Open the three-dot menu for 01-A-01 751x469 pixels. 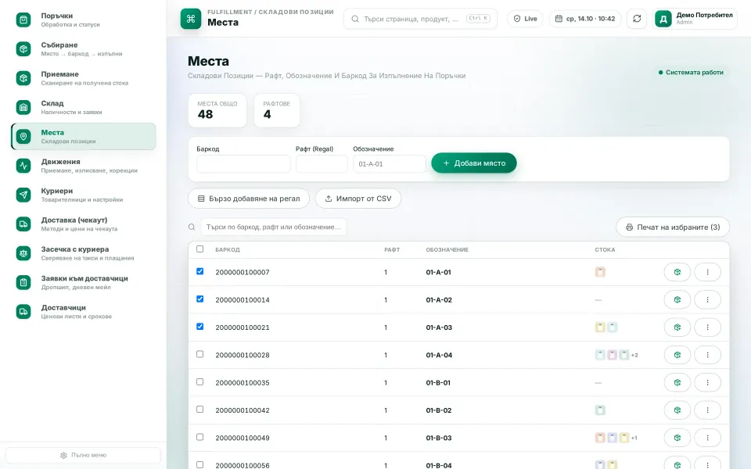707,272
